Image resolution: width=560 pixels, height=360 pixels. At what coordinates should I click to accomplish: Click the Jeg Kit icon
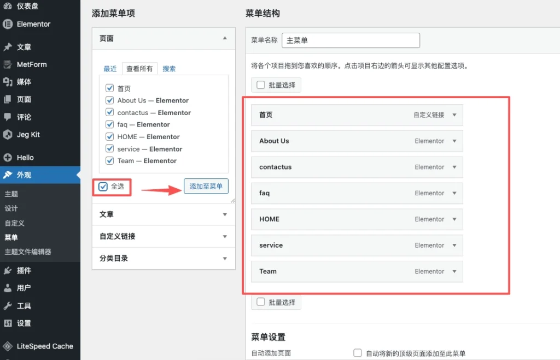[x=8, y=135]
